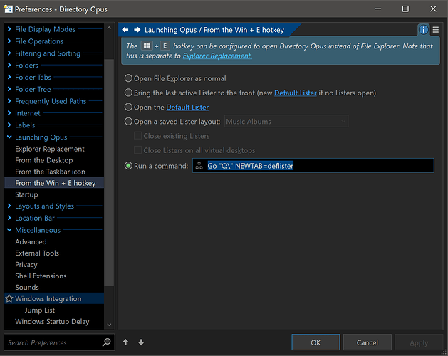Open the Sounds page

[x=27, y=288]
